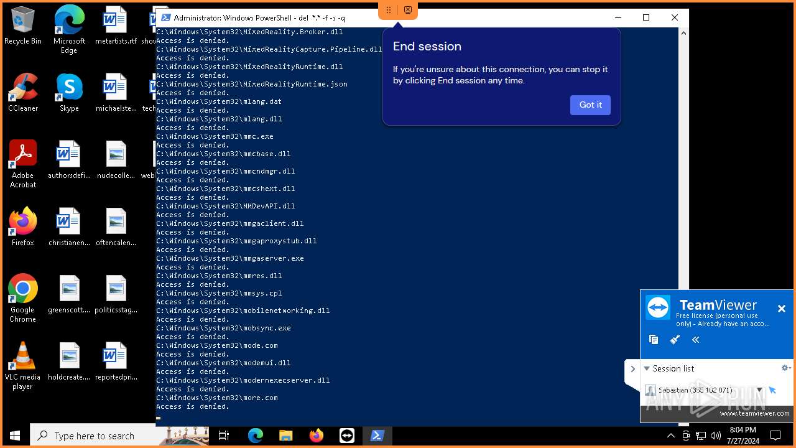
Task: Open File Explorer from the taskbar
Action: [x=286, y=436]
